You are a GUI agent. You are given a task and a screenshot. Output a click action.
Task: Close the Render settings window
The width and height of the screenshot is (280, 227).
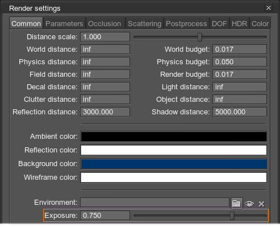pos(269,8)
